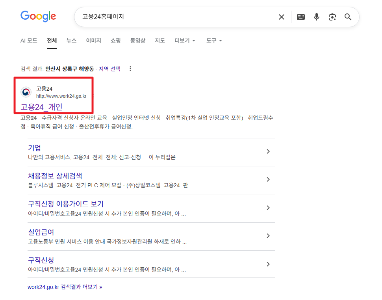Open the three-dot menu next to 지역 선택
382x300 pixels.
(130, 69)
